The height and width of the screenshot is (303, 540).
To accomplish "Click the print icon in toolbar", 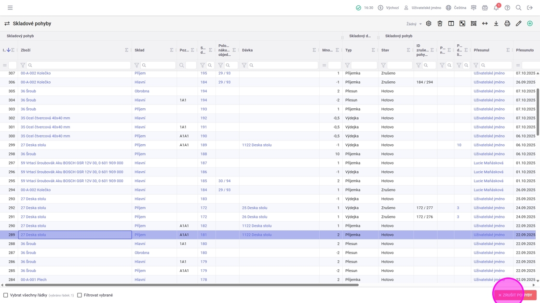I will [507, 24].
